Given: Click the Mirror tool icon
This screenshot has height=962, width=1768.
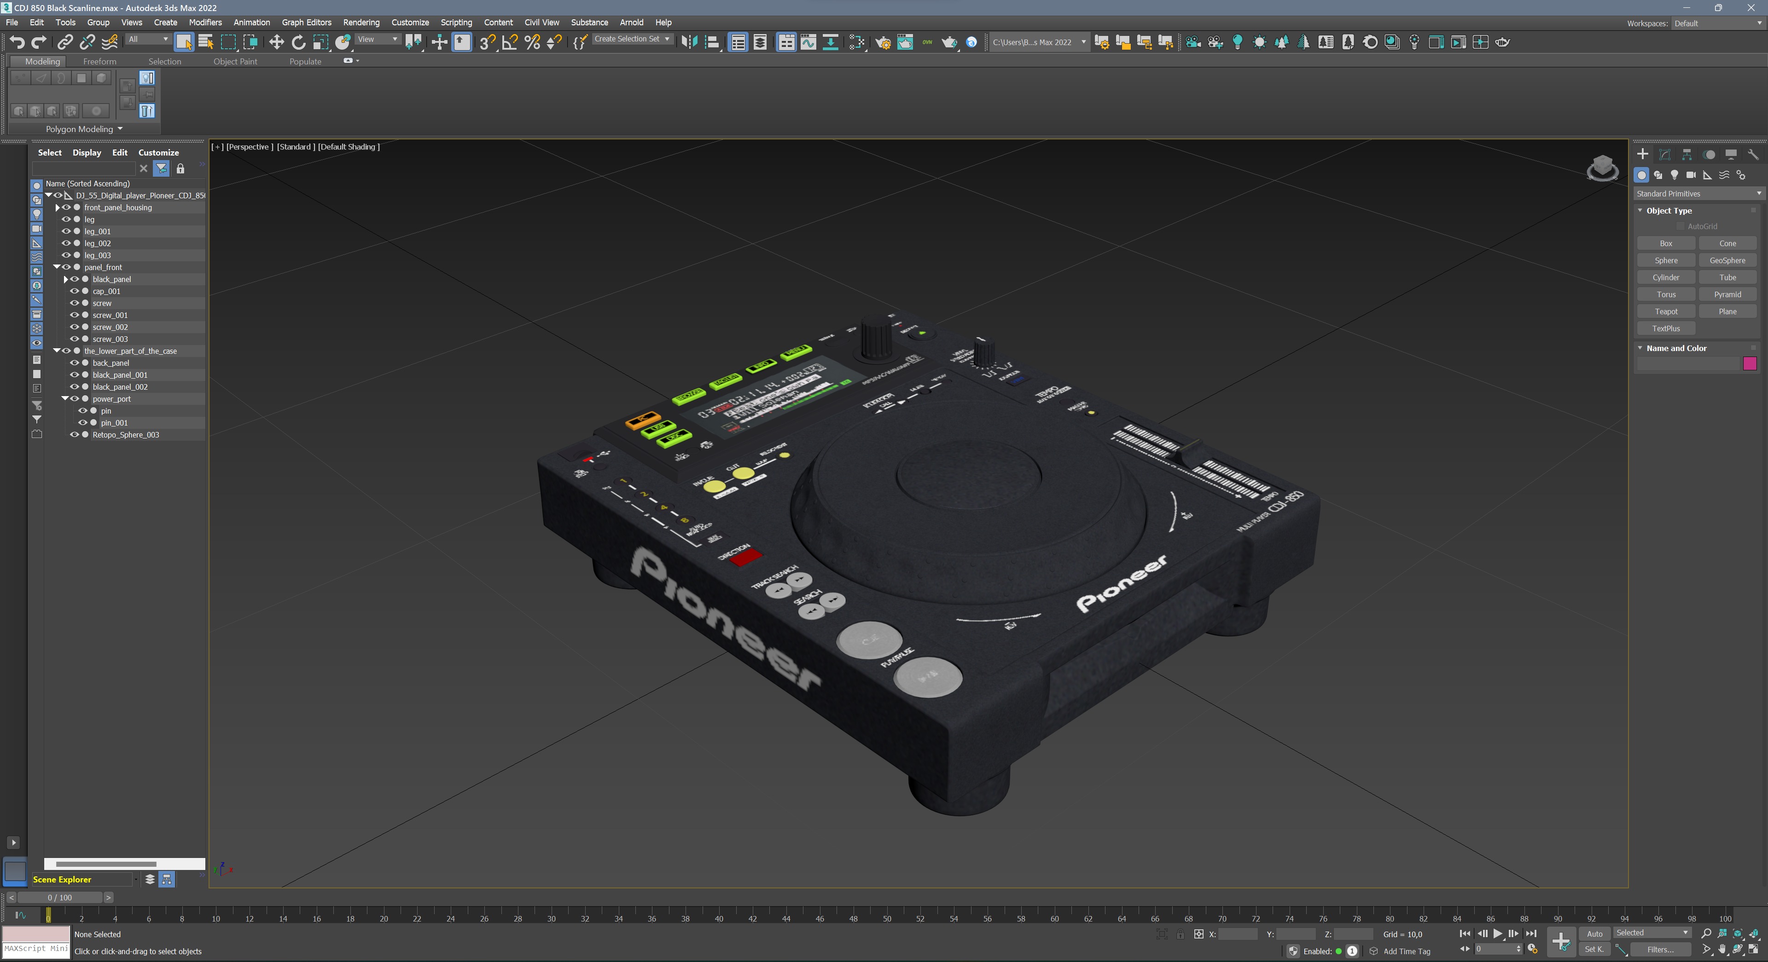Looking at the screenshot, I should [689, 42].
